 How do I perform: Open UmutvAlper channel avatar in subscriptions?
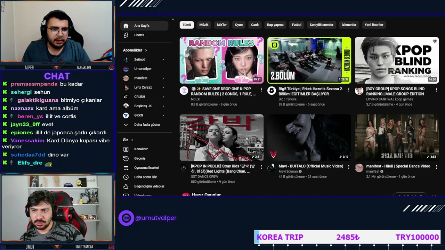tap(126, 69)
